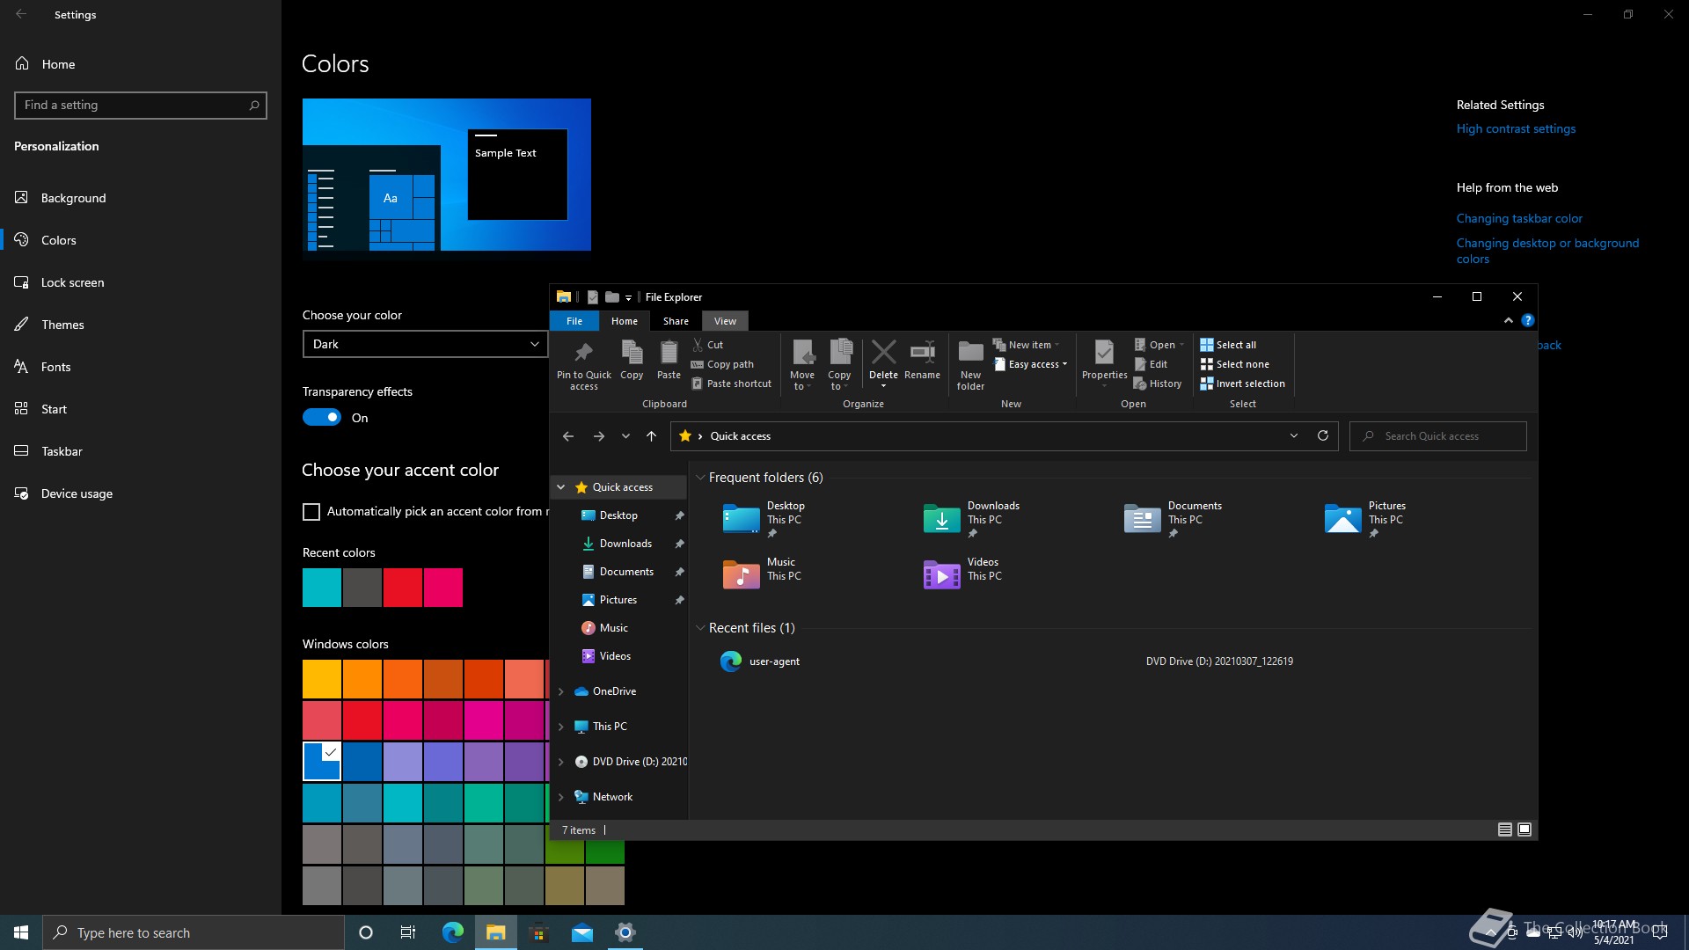Select teal recent color swatch
1689x950 pixels.
coord(322,588)
